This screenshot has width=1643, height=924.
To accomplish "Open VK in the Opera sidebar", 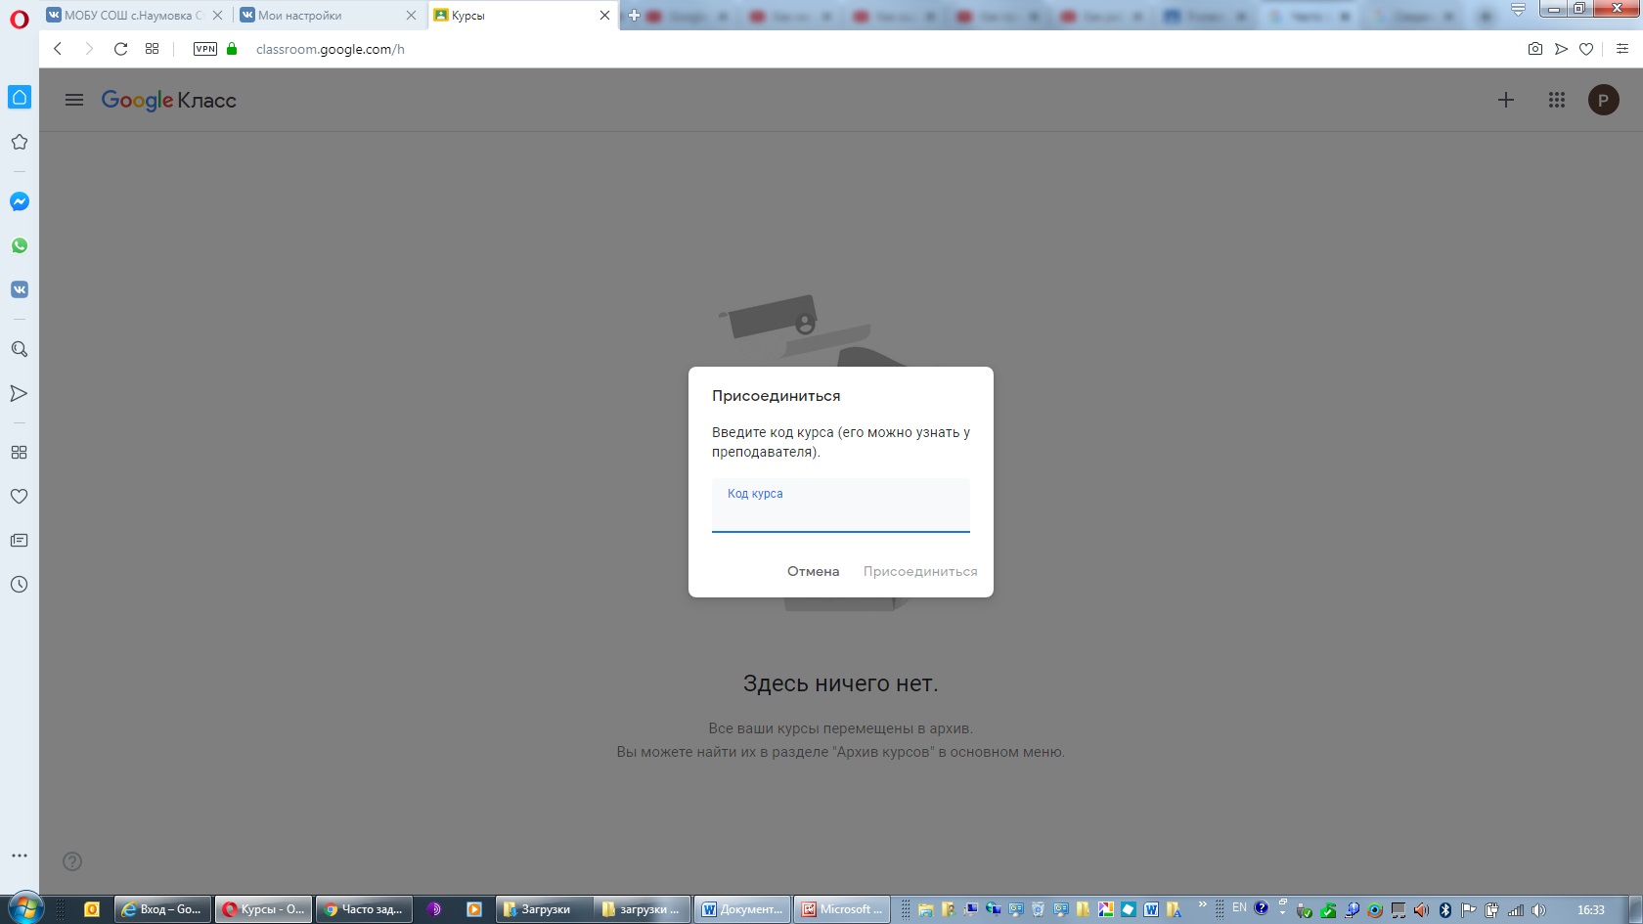I will click(20, 289).
